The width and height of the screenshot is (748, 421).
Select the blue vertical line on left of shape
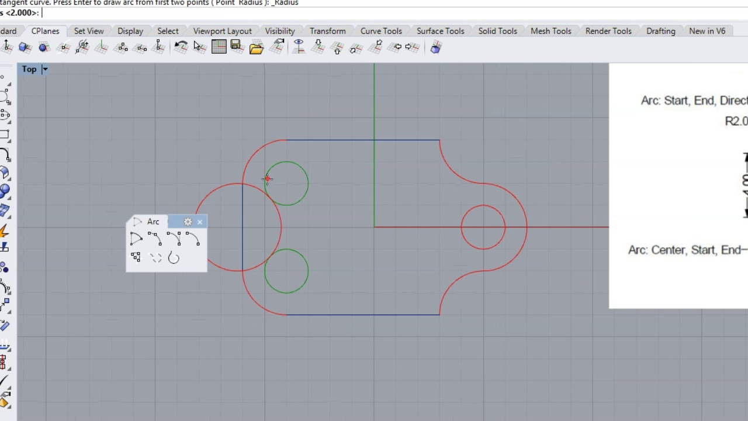pos(243,227)
